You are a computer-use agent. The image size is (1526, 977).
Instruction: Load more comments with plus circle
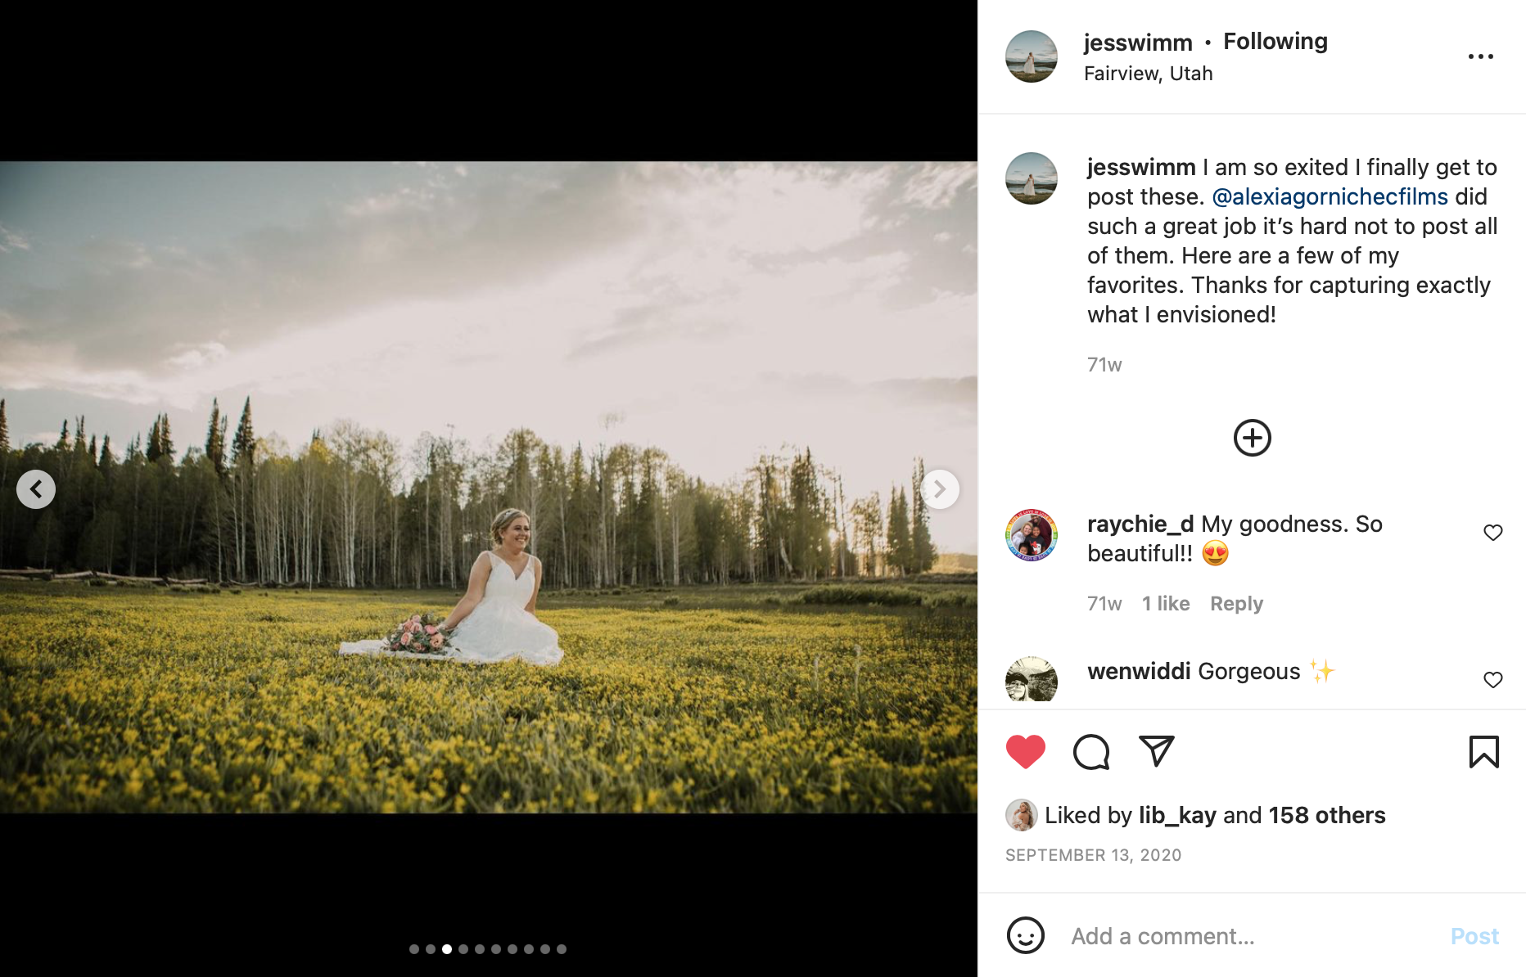pos(1252,438)
